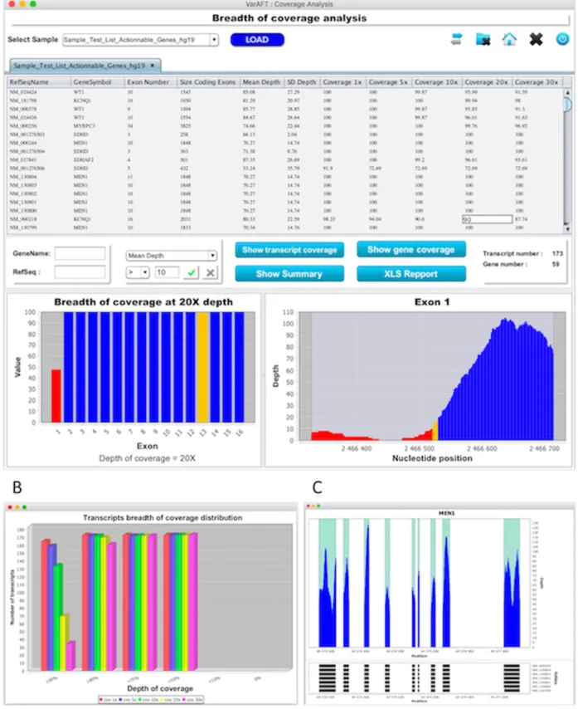
Task: Click Show transcript coverage button
Action: click(x=289, y=250)
